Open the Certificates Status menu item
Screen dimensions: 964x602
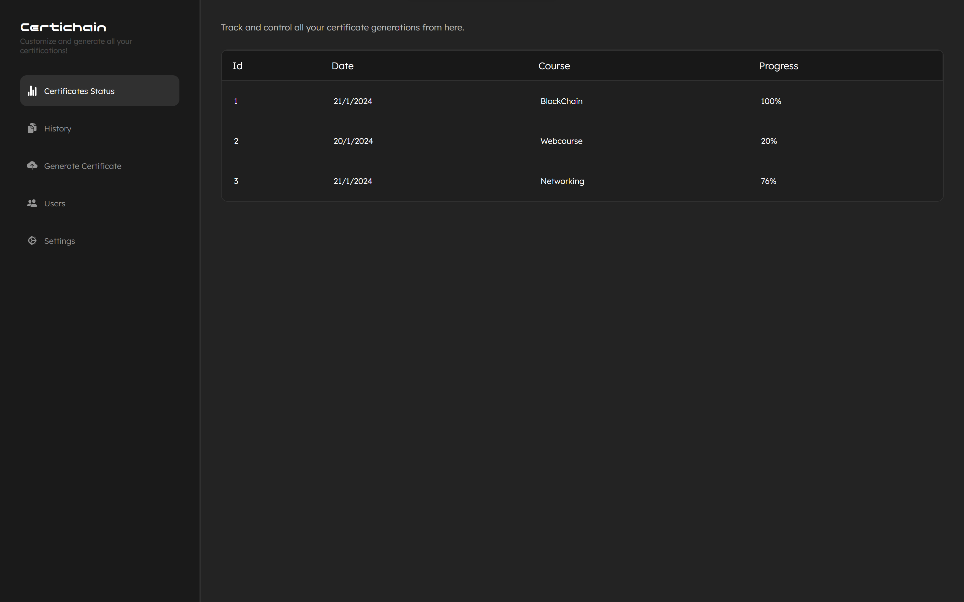point(79,91)
